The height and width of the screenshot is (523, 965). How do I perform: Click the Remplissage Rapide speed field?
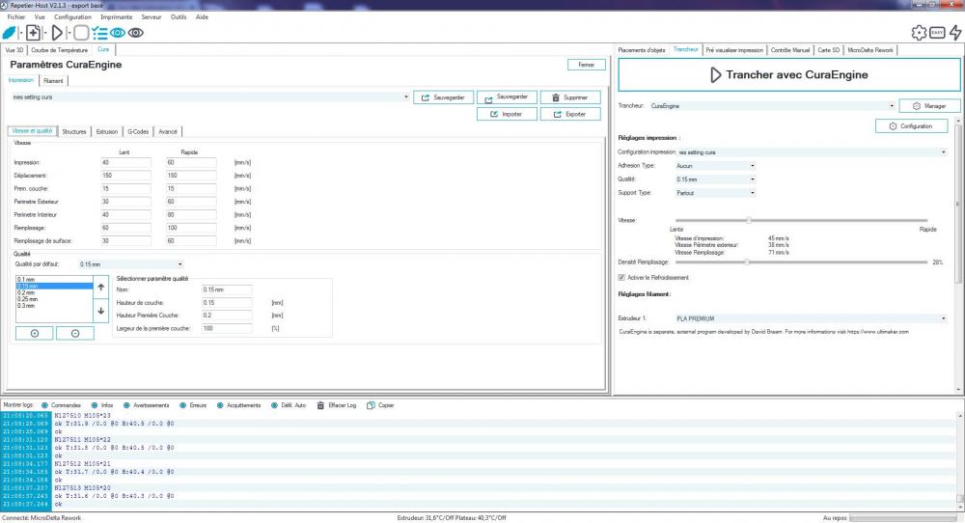(x=191, y=228)
